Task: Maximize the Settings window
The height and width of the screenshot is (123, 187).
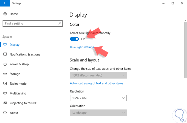Action: coord(172,3)
